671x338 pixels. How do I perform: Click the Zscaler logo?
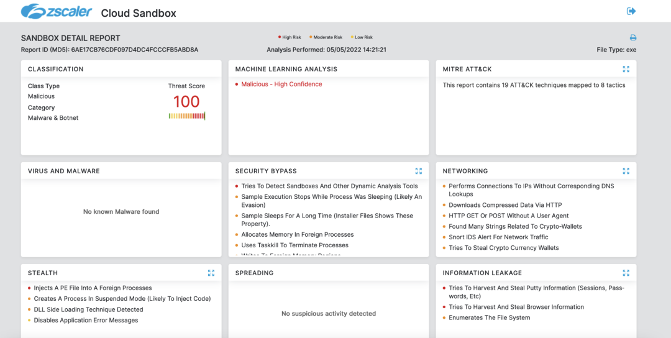pos(57,12)
